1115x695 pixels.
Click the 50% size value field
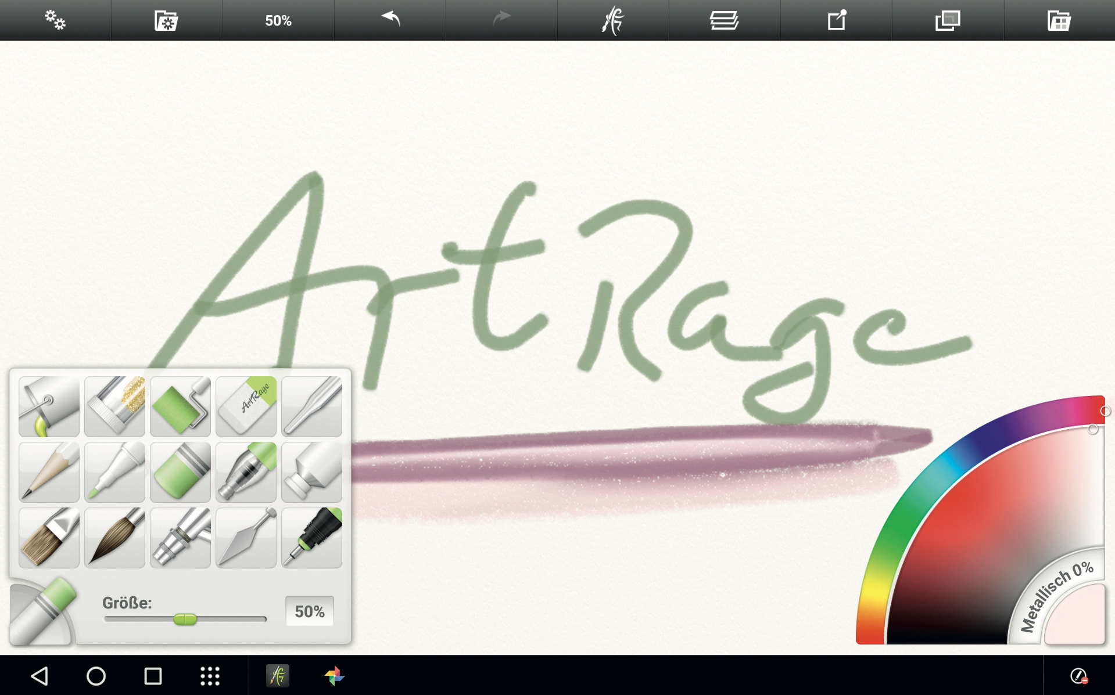(x=309, y=611)
